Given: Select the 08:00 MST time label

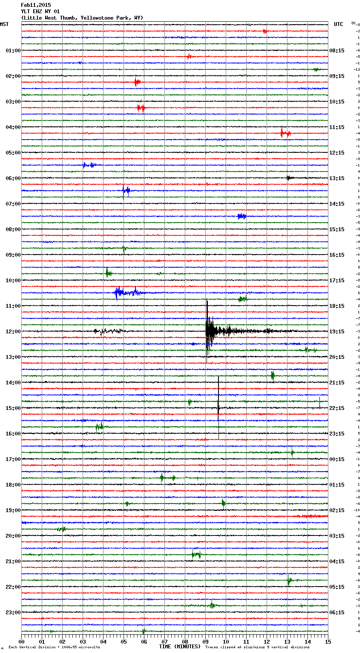Looking at the screenshot, I should tap(13, 229).
